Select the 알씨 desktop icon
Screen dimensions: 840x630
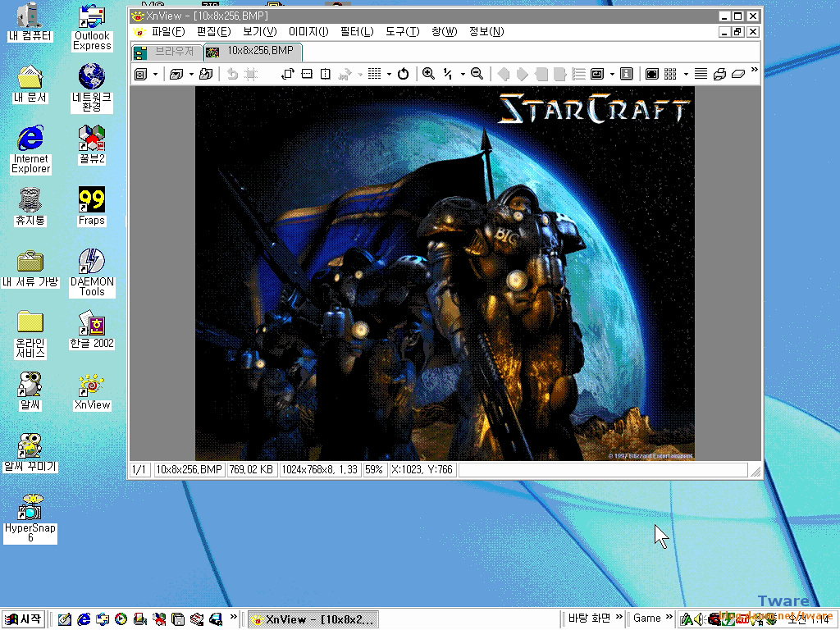point(30,391)
